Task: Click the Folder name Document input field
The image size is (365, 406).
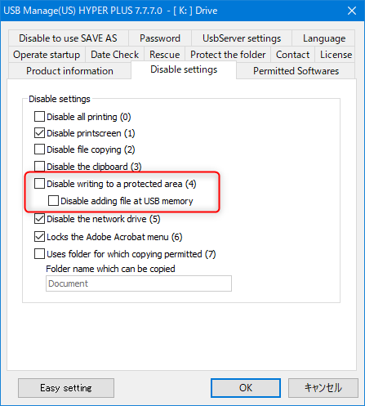Action: point(139,283)
